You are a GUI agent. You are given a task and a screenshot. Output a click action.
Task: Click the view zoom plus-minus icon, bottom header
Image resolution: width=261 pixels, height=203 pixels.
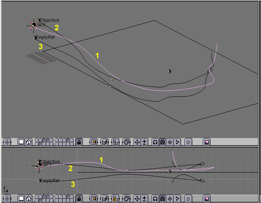[x=144, y=198]
